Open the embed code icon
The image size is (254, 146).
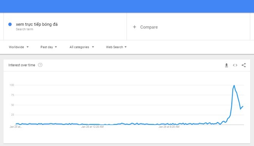[x=235, y=65]
